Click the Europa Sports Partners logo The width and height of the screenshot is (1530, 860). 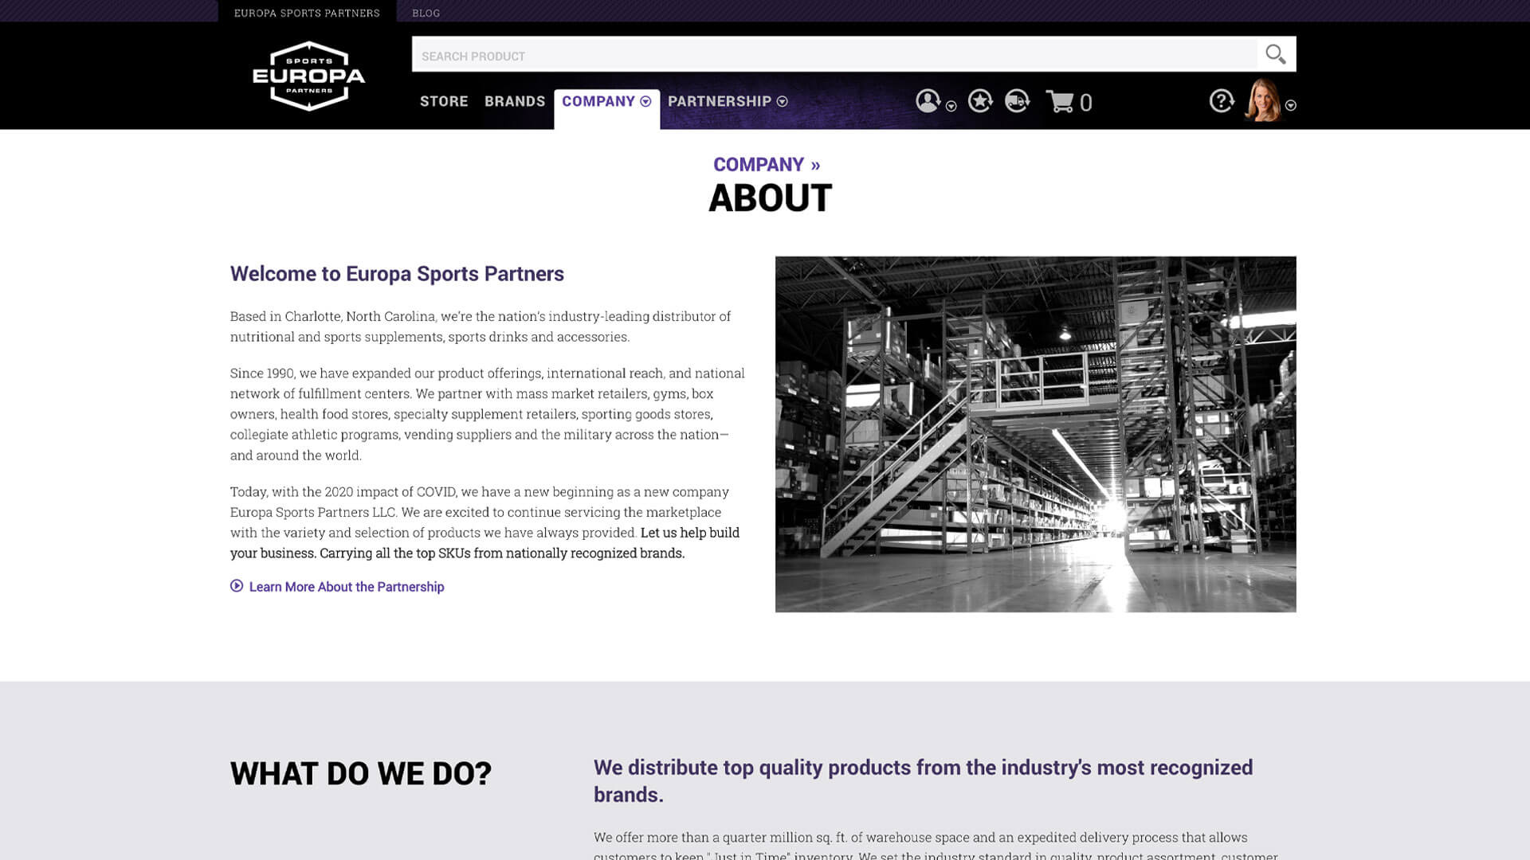pos(308,76)
